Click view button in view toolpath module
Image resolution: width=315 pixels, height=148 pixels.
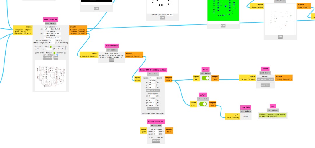(111, 60)
